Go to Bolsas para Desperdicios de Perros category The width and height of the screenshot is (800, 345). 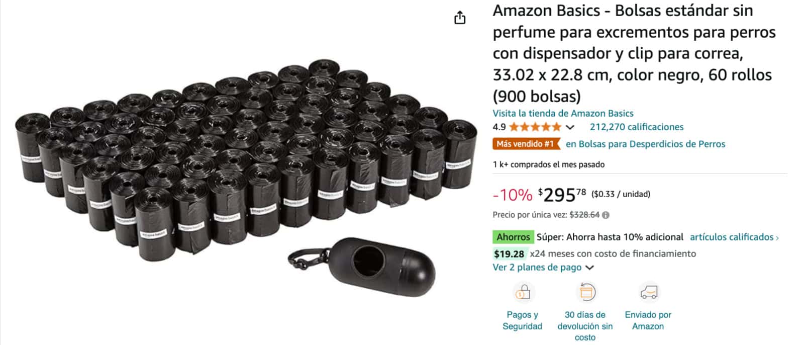click(645, 144)
